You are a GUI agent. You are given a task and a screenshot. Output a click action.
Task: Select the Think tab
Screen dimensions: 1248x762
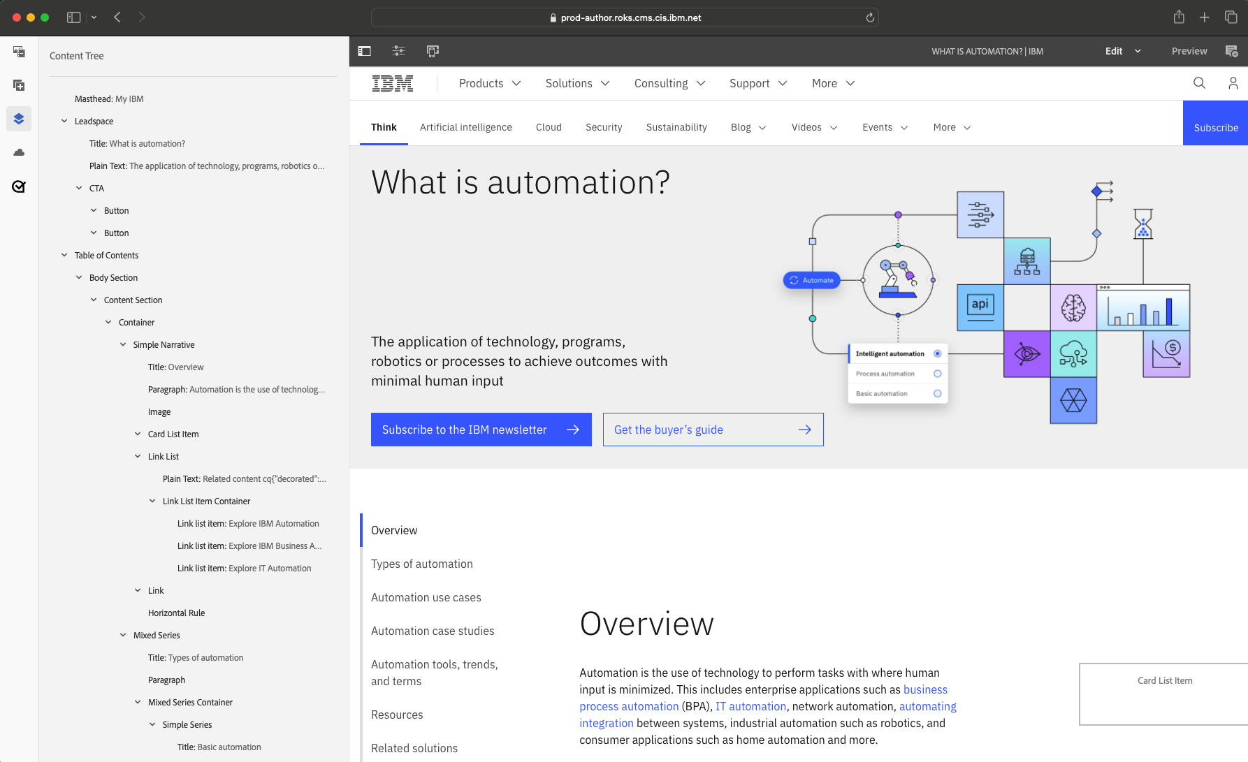point(384,127)
